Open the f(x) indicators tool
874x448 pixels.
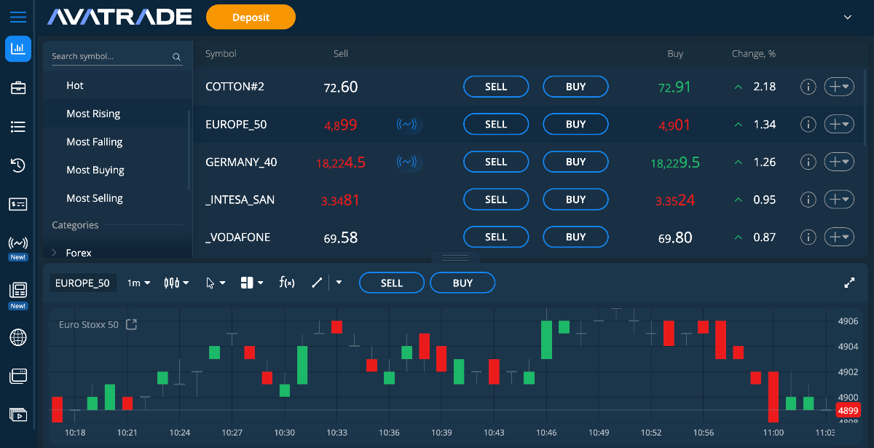[287, 283]
